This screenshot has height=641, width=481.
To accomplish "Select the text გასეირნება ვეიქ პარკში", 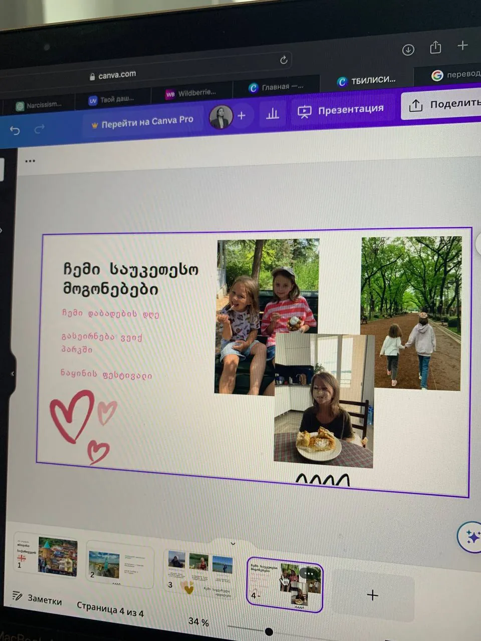I will (102, 343).
